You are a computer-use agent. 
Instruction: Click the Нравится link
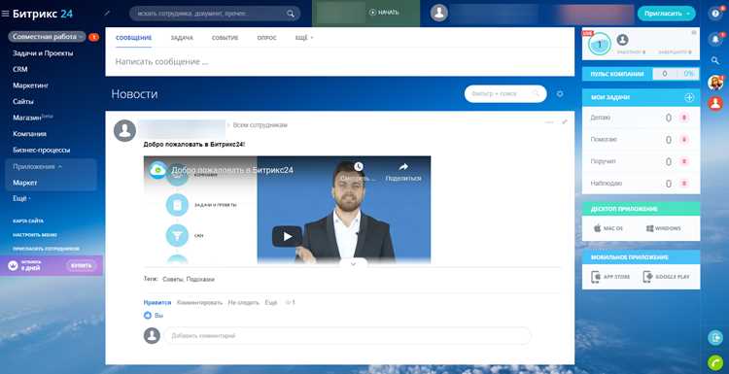(157, 302)
